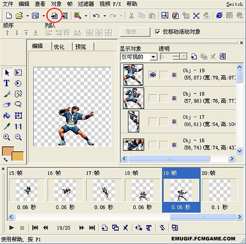Select the rectangle selection tool
This screenshot has height=244, width=246.
(18, 73)
